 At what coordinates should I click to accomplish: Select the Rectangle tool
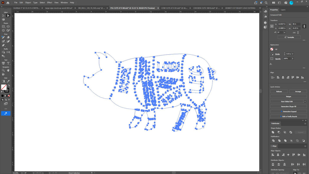(3, 27)
